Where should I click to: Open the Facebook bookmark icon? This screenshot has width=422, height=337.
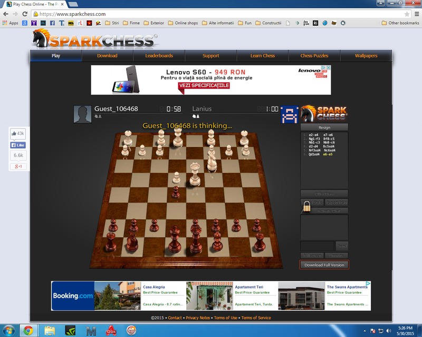52,23
